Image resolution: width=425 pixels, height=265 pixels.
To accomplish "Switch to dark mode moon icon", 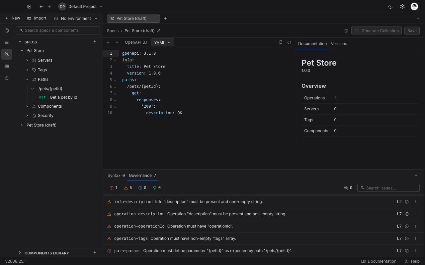I will click(x=390, y=7).
